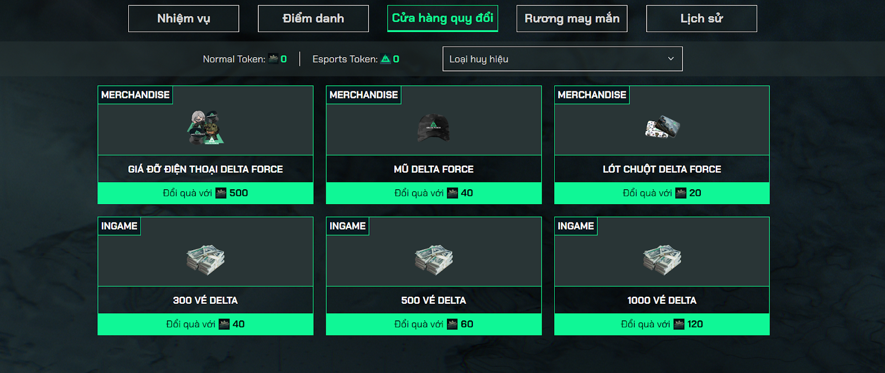Redeem 500 Vé Delta for 60 tokens
This screenshot has width=885, height=373.
434,324
